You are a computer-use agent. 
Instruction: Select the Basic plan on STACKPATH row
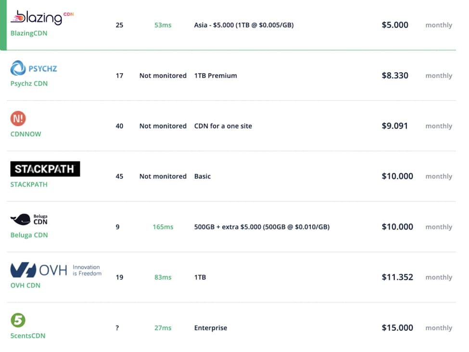point(202,176)
